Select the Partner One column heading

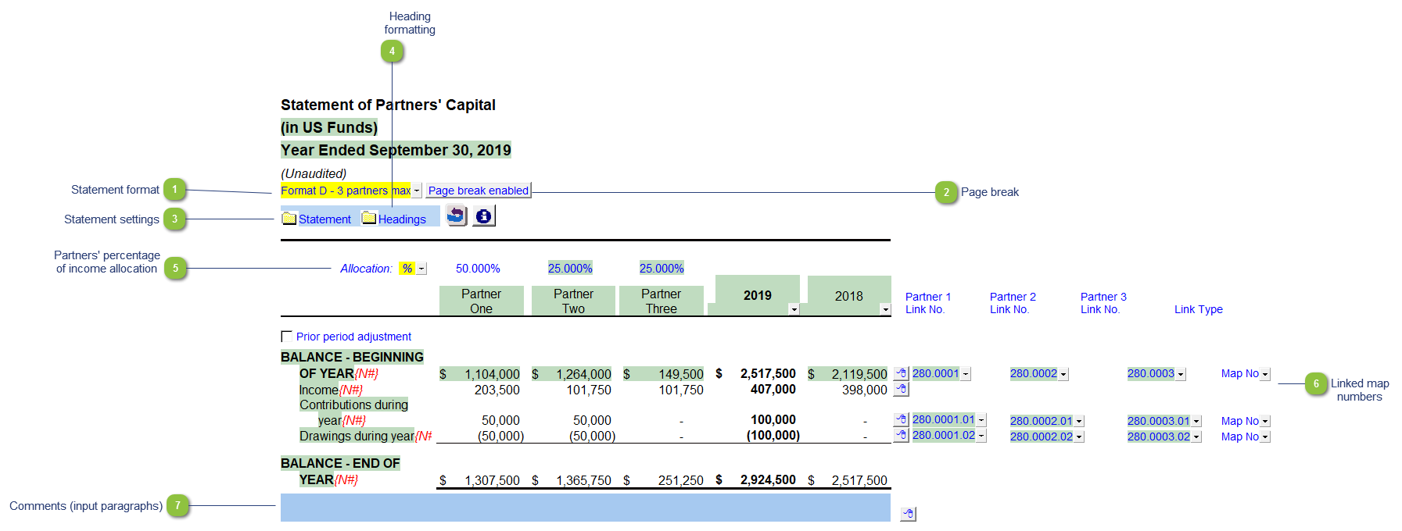tap(481, 301)
